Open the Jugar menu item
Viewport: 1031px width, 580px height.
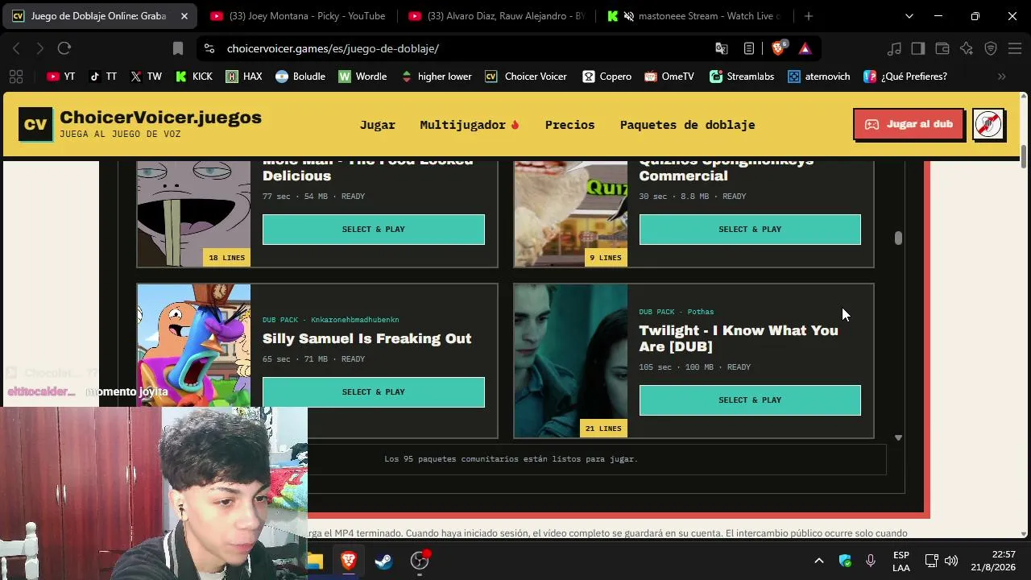(x=378, y=125)
